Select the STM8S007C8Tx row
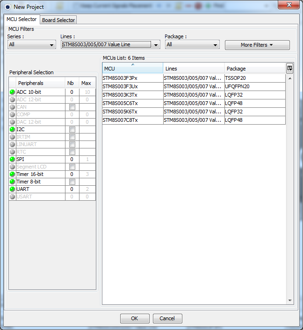The height and width of the screenshot is (330, 303). click(x=194, y=120)
